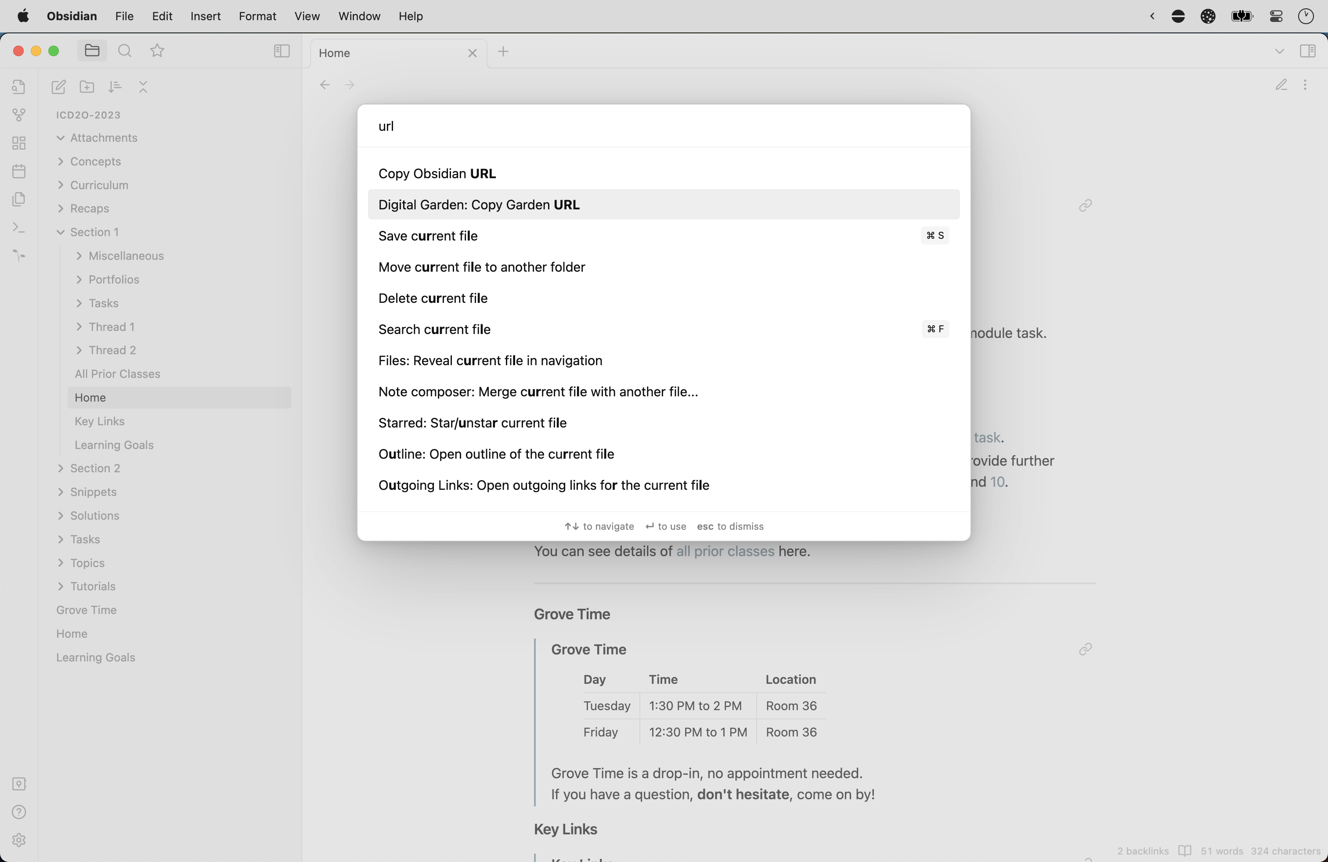The height and width of the screenshot is (862, 1328).
Task: Click the command palette search field
Action: tap(664, 126)
